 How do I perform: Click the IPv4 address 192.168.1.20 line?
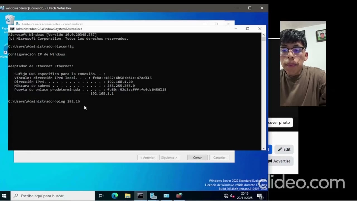pyautogui.click(x=74, y=82)
